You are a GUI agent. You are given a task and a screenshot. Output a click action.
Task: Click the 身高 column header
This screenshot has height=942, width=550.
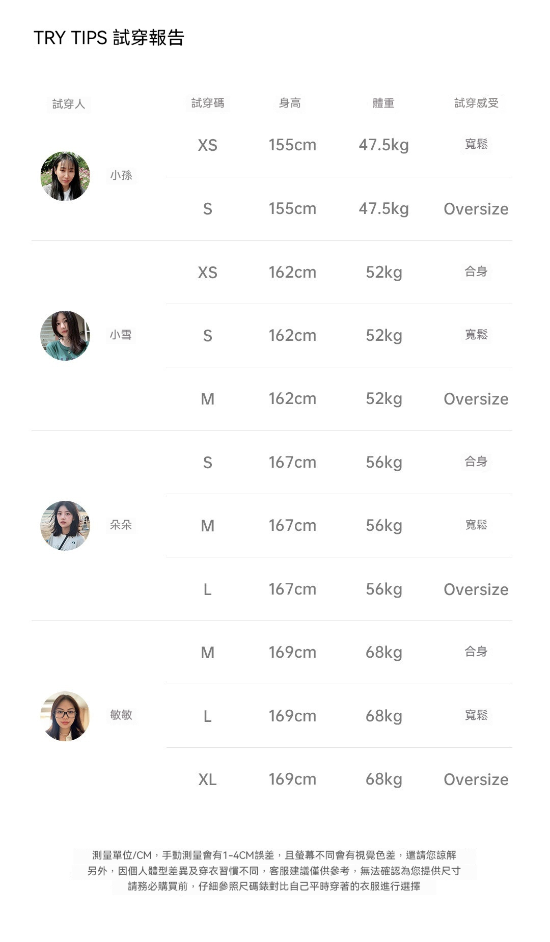point(290,103)
